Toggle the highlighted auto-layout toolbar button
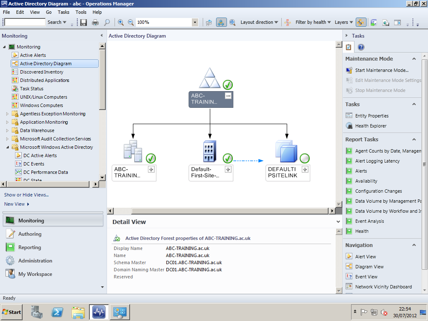 tap(222, 23)
